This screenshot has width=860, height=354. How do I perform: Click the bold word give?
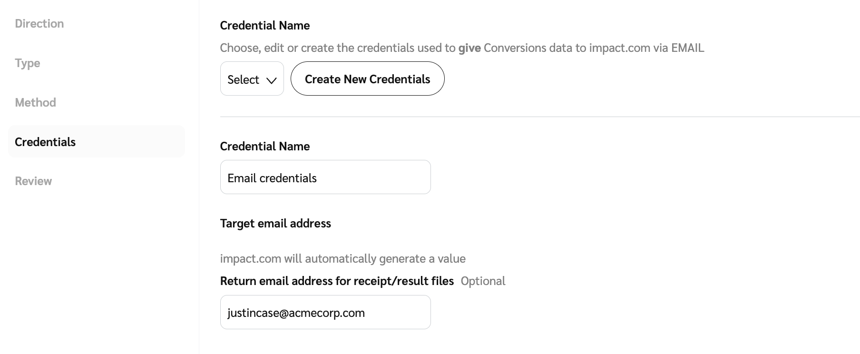pyautogui.click(x=469, y=48)
